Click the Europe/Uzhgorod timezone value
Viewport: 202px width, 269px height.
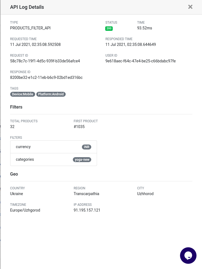pyautogui.click(x=25, y=210)
